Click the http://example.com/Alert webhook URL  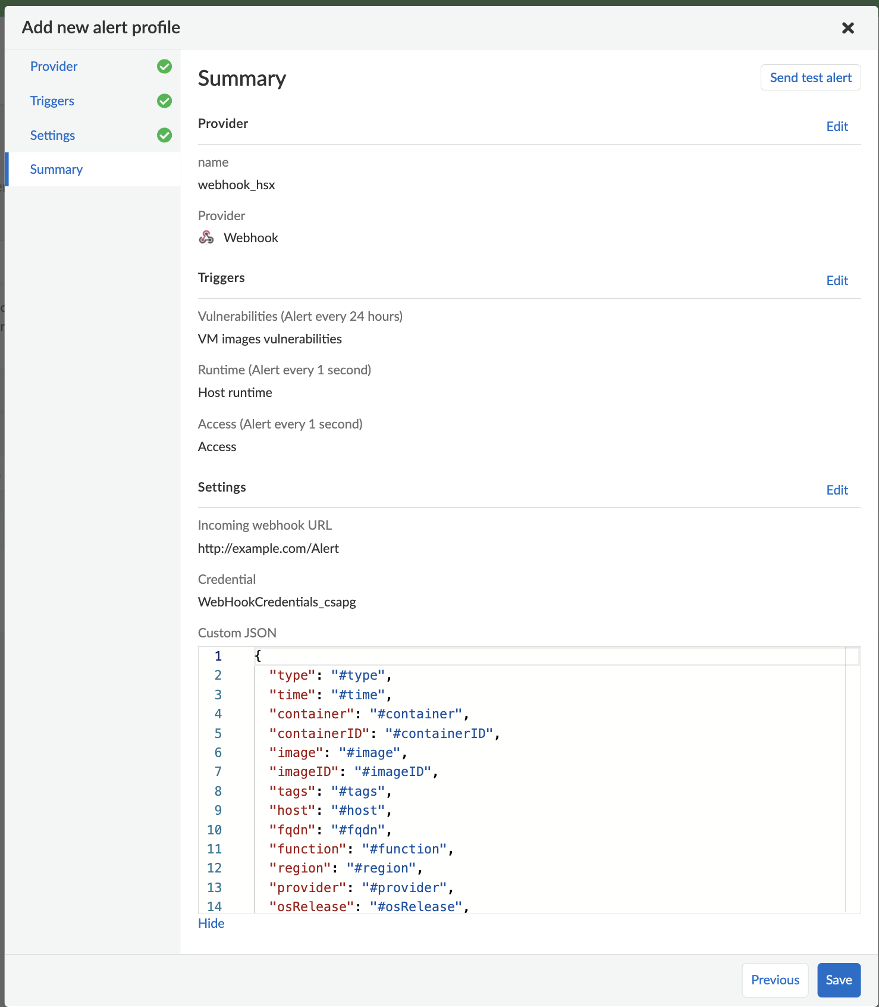coord(268,548)
